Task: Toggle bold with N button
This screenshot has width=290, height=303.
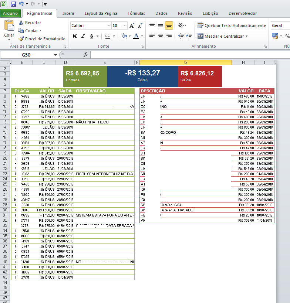Action: point(75,36)
